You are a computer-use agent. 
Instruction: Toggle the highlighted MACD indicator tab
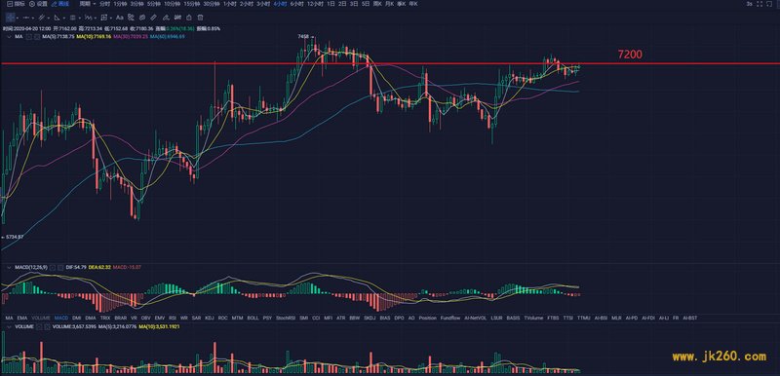(61, 318)
